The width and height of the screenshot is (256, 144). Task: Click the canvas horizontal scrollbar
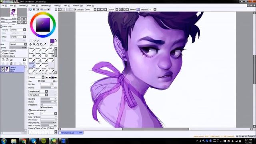pyautogui.click(x=156, y=129)
